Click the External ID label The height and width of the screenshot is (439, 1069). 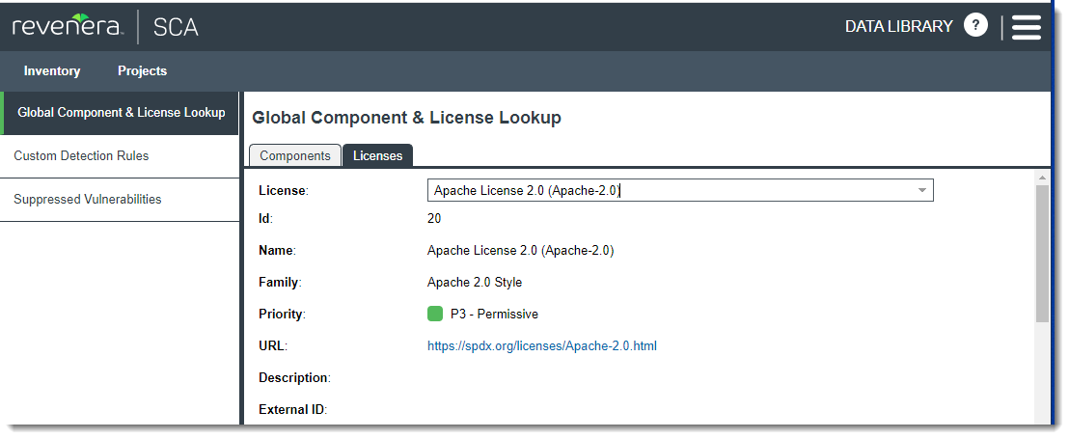coord(293,410)
